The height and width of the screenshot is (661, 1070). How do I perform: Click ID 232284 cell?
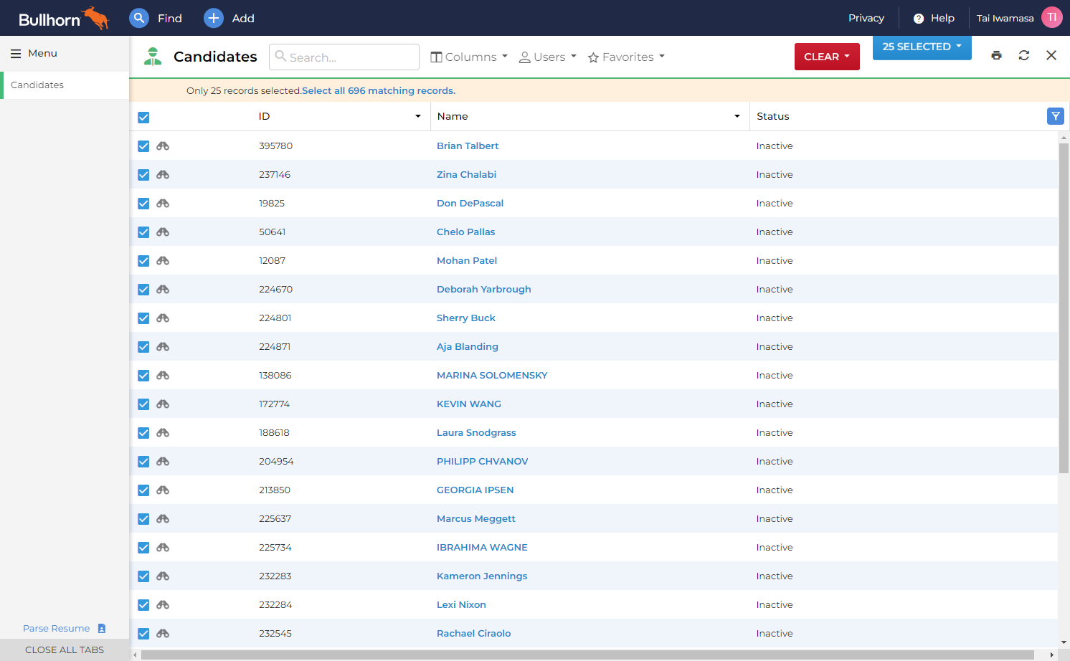pos(275,604)
